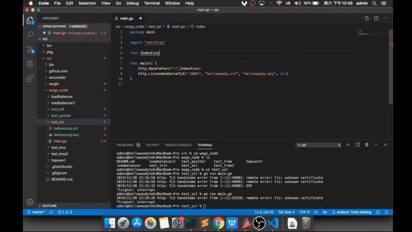Change the LF line ending setting

coord(316,212)
